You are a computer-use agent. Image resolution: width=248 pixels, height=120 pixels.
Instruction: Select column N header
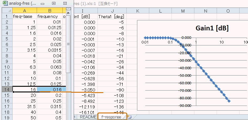coord(205,11)
